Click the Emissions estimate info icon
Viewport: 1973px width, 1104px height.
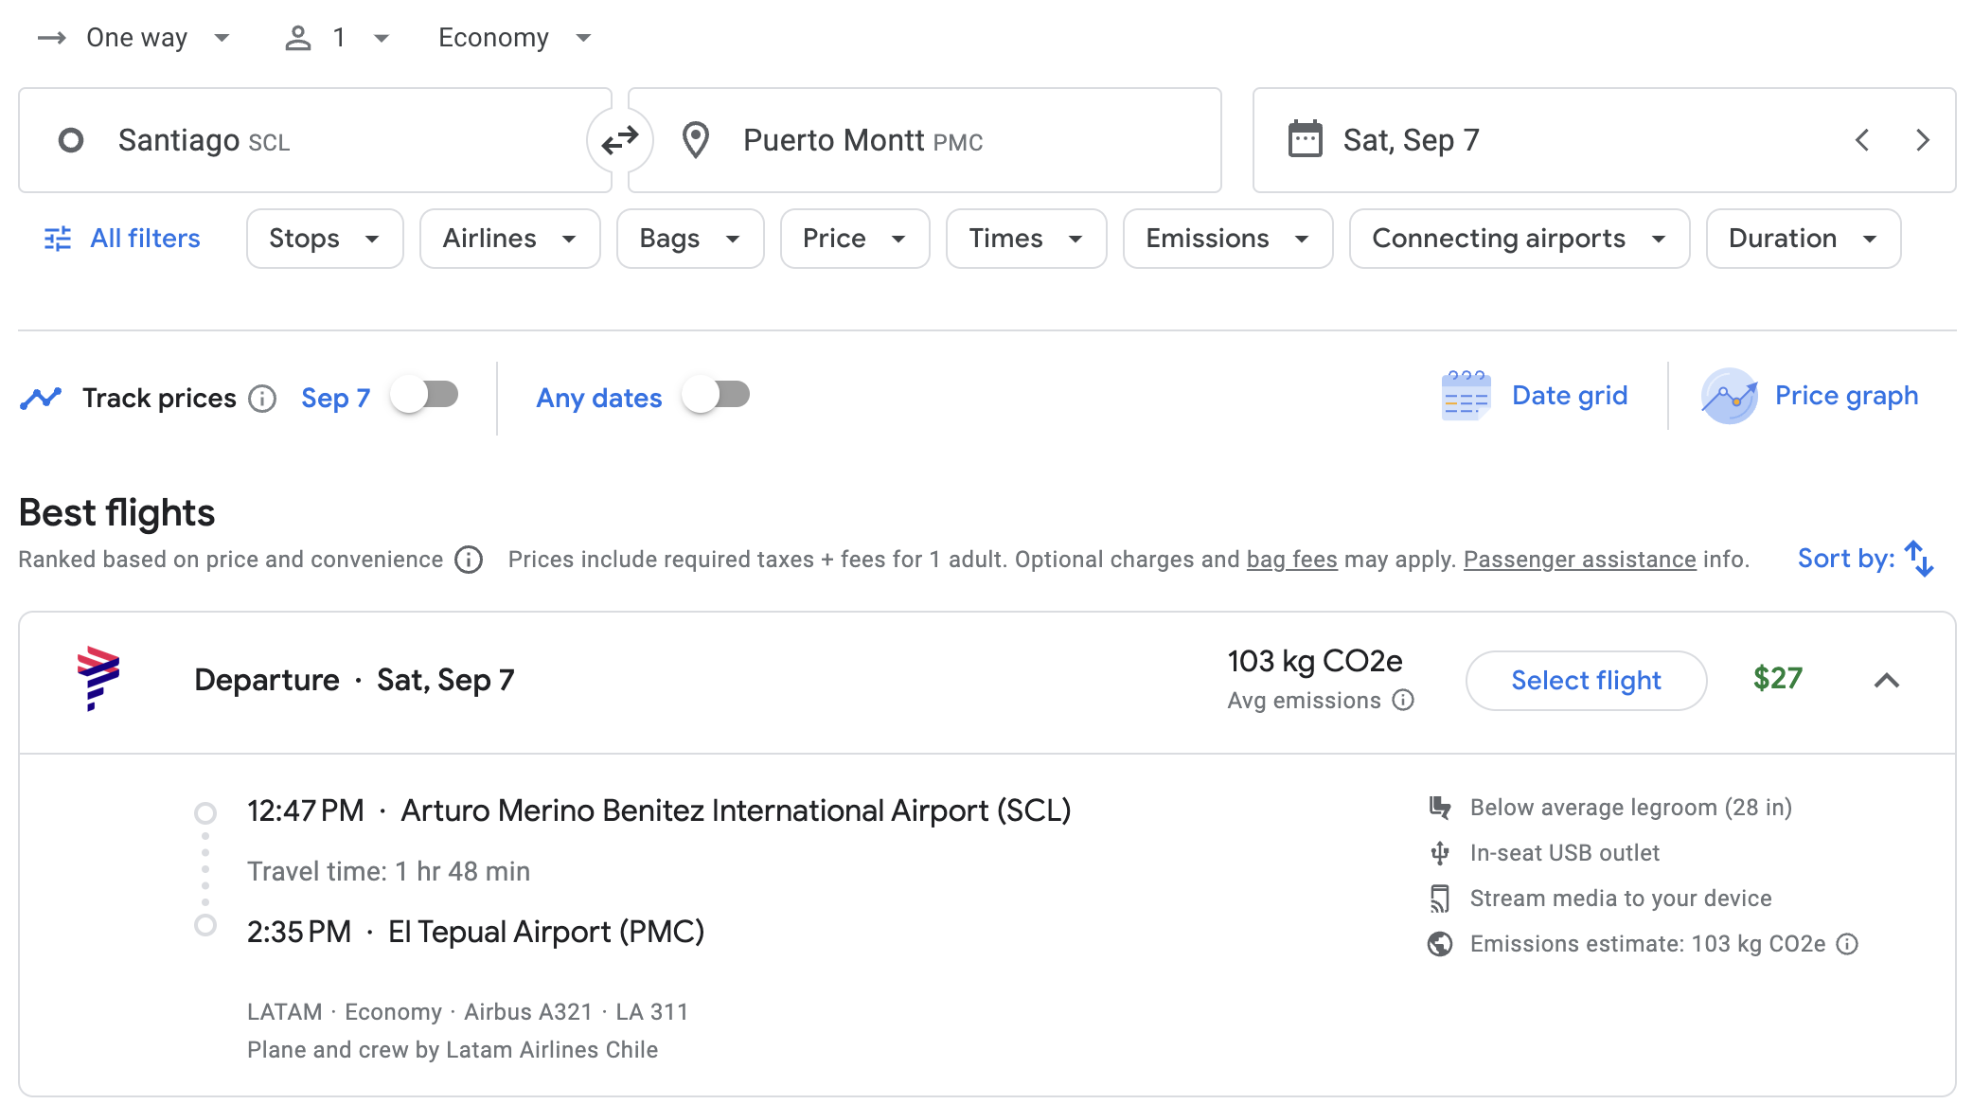pyautogui.click(x=1847, y=944)
